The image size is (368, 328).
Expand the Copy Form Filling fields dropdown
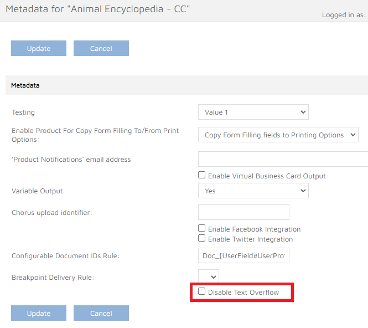278,135
